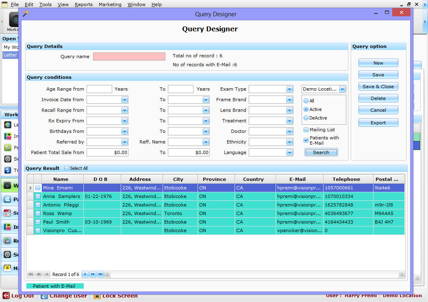Click the Change User icon in the main window

coord(44,296)
